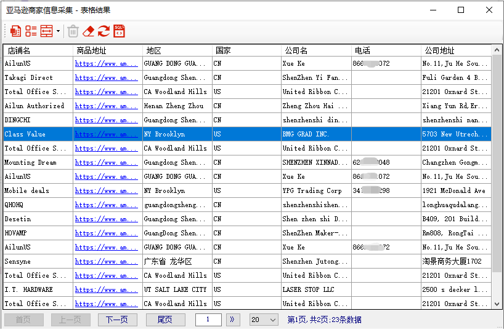Click the grayed trash delete icon
The width and height of the screenshot is (504, 330).
click(x=73, y=31)
